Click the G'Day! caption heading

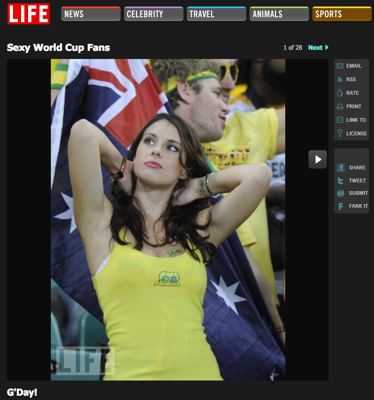tap(22, 392)
